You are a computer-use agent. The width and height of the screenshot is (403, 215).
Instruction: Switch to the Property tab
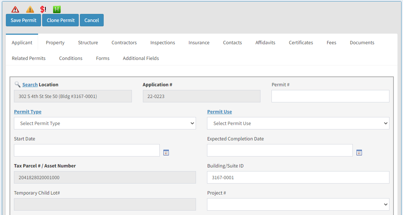point(55,42)
